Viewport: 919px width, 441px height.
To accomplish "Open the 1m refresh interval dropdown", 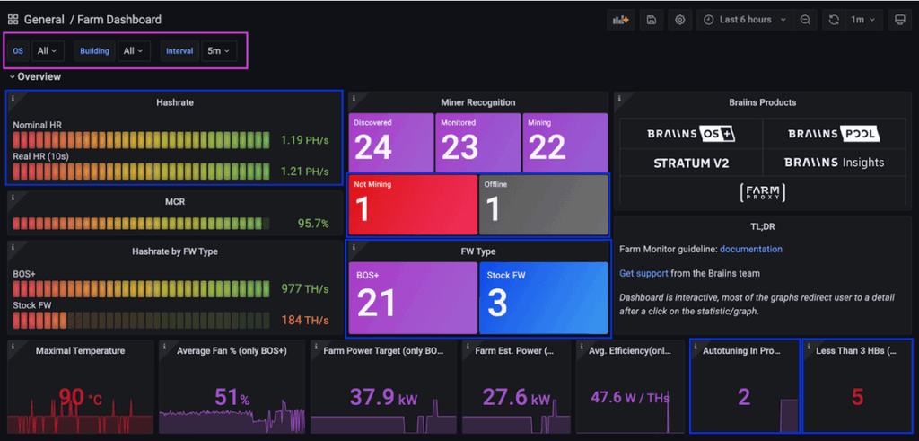I will tap(864, 20).
